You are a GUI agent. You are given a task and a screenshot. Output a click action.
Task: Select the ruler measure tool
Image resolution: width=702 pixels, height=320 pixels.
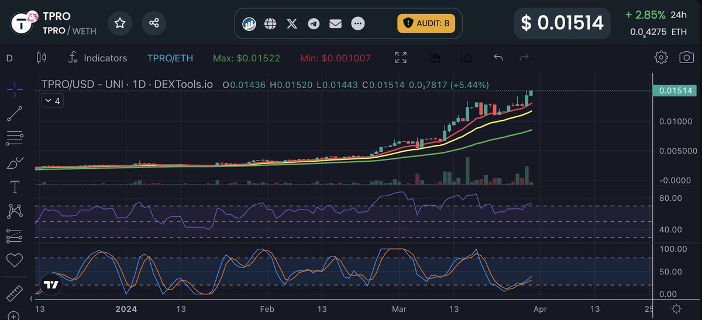coord(15,293)
